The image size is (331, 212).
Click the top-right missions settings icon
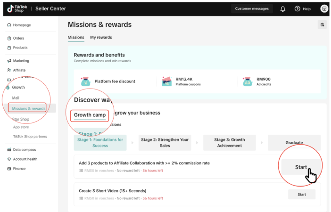click(323, 24)
